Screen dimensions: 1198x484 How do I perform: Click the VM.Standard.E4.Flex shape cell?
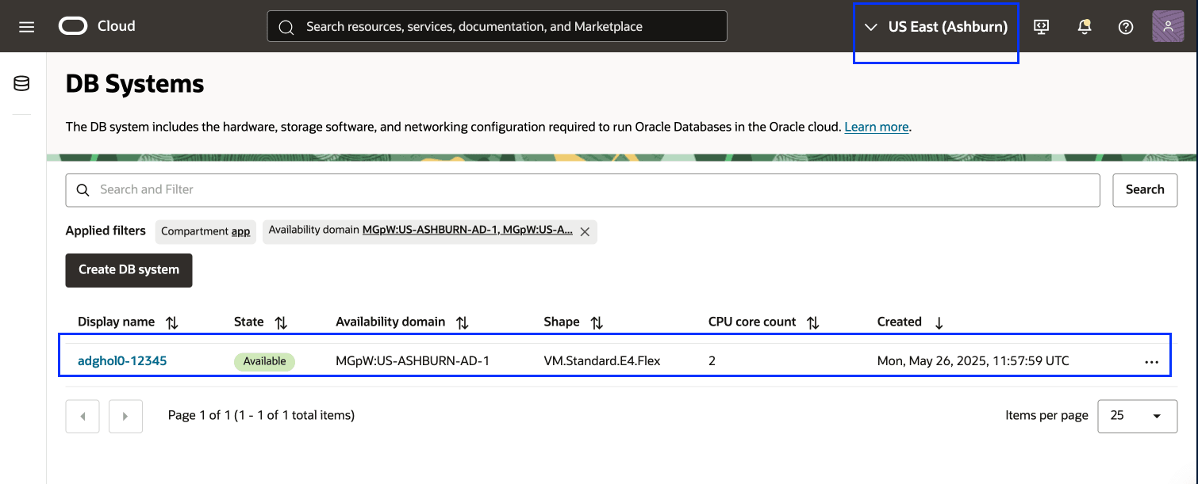pos(602,361)
